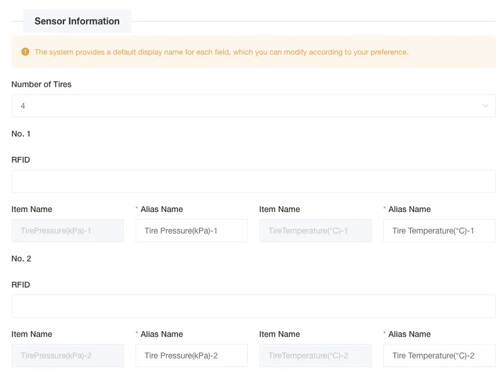Click the disabled TireTemperature(°C)-1 item name field

point(315,231)
